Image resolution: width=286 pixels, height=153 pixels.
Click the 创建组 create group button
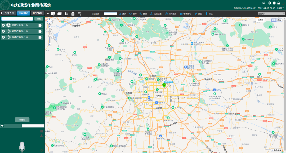coord(22,120)
